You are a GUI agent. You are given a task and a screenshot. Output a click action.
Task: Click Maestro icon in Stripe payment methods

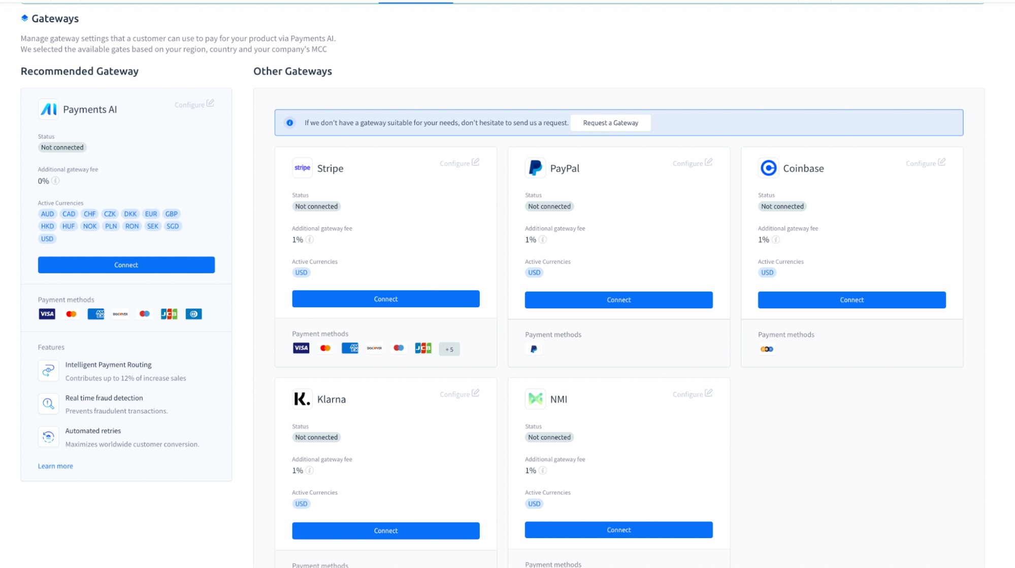399,348
